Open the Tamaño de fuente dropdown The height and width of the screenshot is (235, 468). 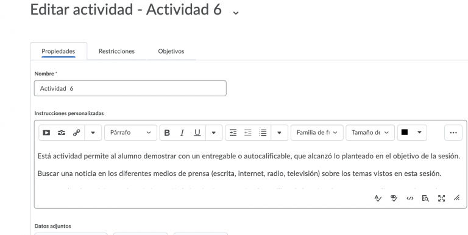[370, 133]
